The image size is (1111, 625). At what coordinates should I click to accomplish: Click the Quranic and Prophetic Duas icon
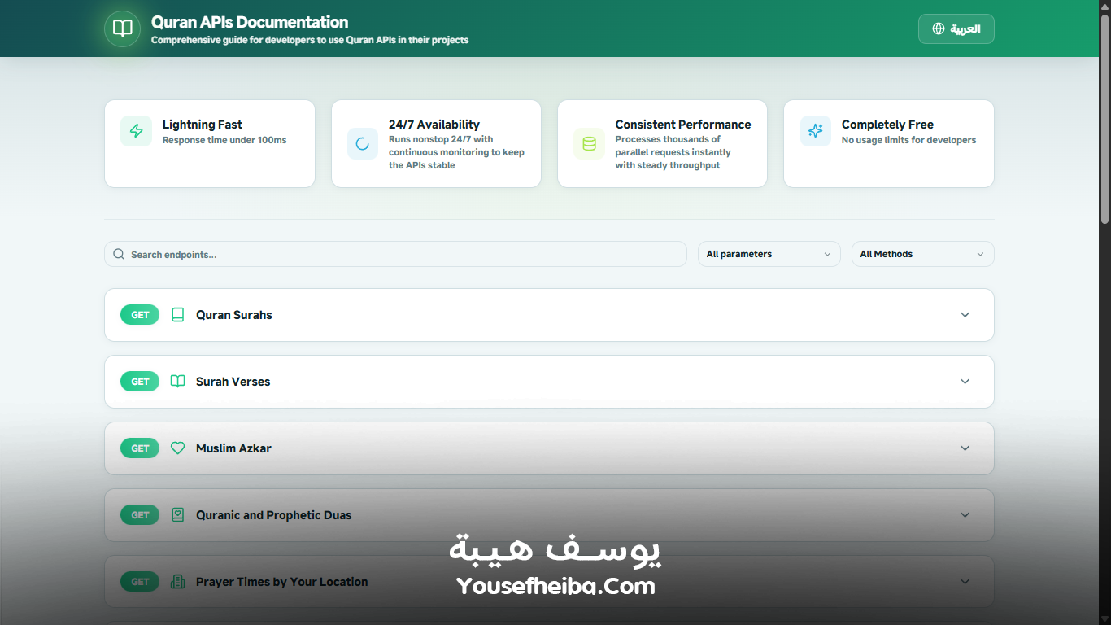pyautogui.click(x=177, y=514)
